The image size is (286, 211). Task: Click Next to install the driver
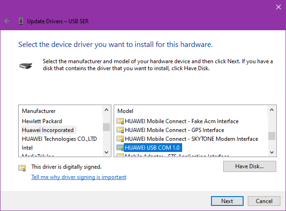(227, 201)
